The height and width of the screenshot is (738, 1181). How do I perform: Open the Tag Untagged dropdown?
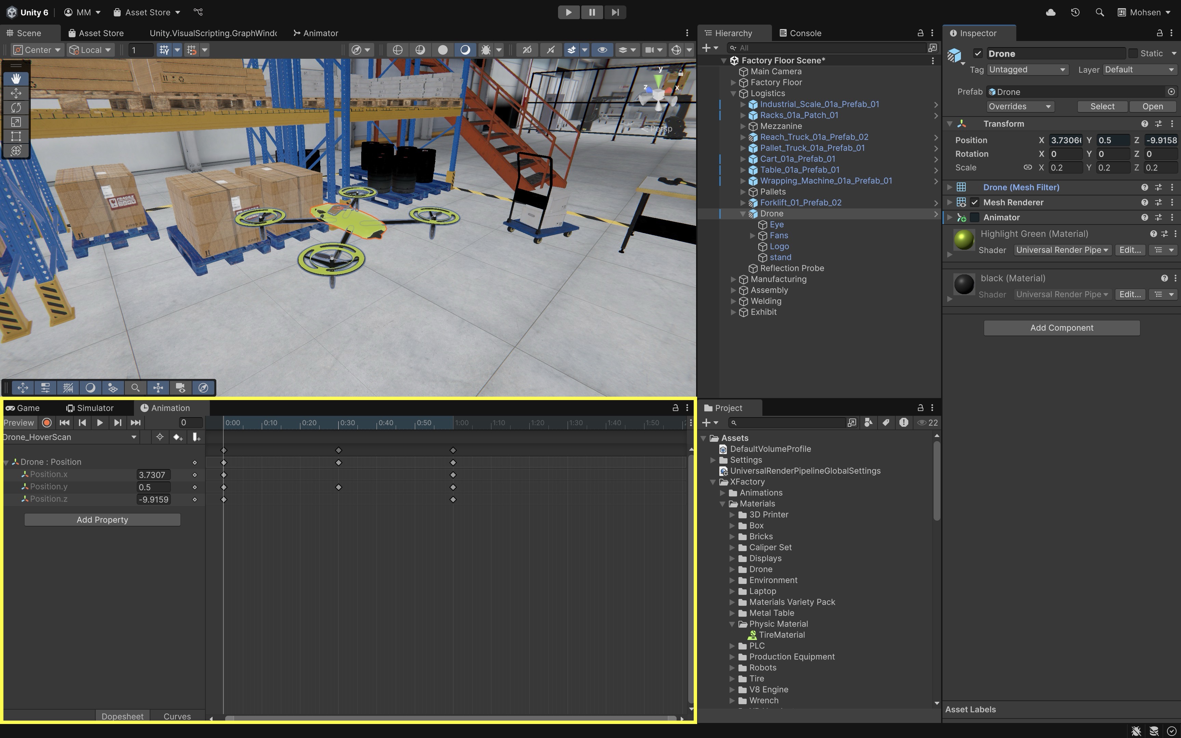click(x=1027, y=70)
